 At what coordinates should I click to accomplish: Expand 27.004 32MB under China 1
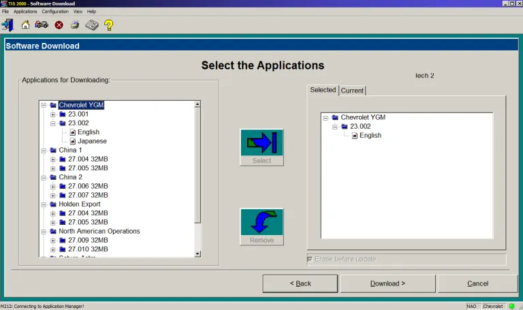53,159
